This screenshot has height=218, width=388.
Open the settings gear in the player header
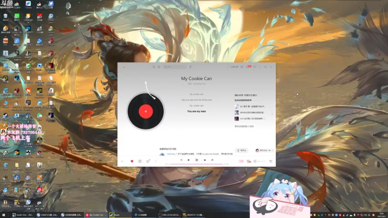(x=242, y=67)
